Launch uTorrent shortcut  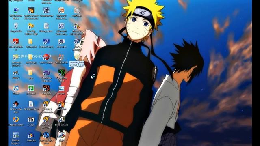(x=31, y=90)
